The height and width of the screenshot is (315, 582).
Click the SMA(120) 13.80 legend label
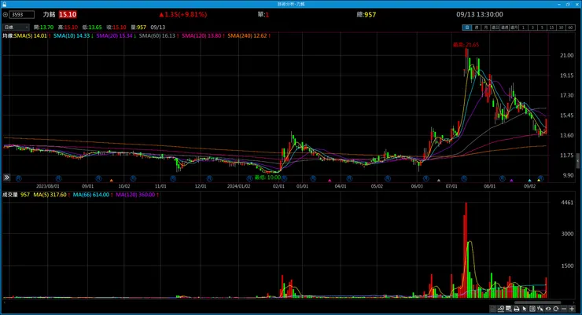[201, 36]
